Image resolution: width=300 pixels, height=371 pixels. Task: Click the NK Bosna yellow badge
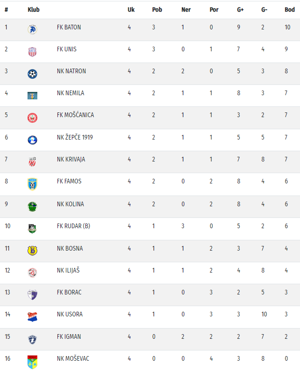point(32,251)
